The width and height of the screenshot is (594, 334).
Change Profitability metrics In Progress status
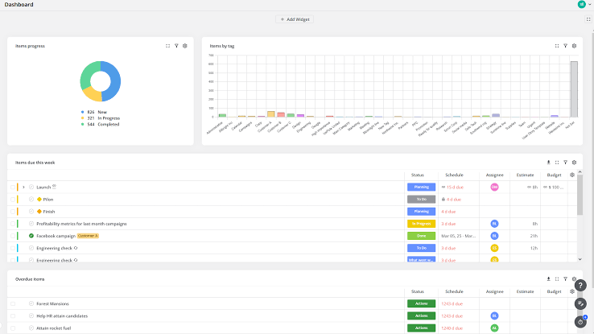coord(421,224)
